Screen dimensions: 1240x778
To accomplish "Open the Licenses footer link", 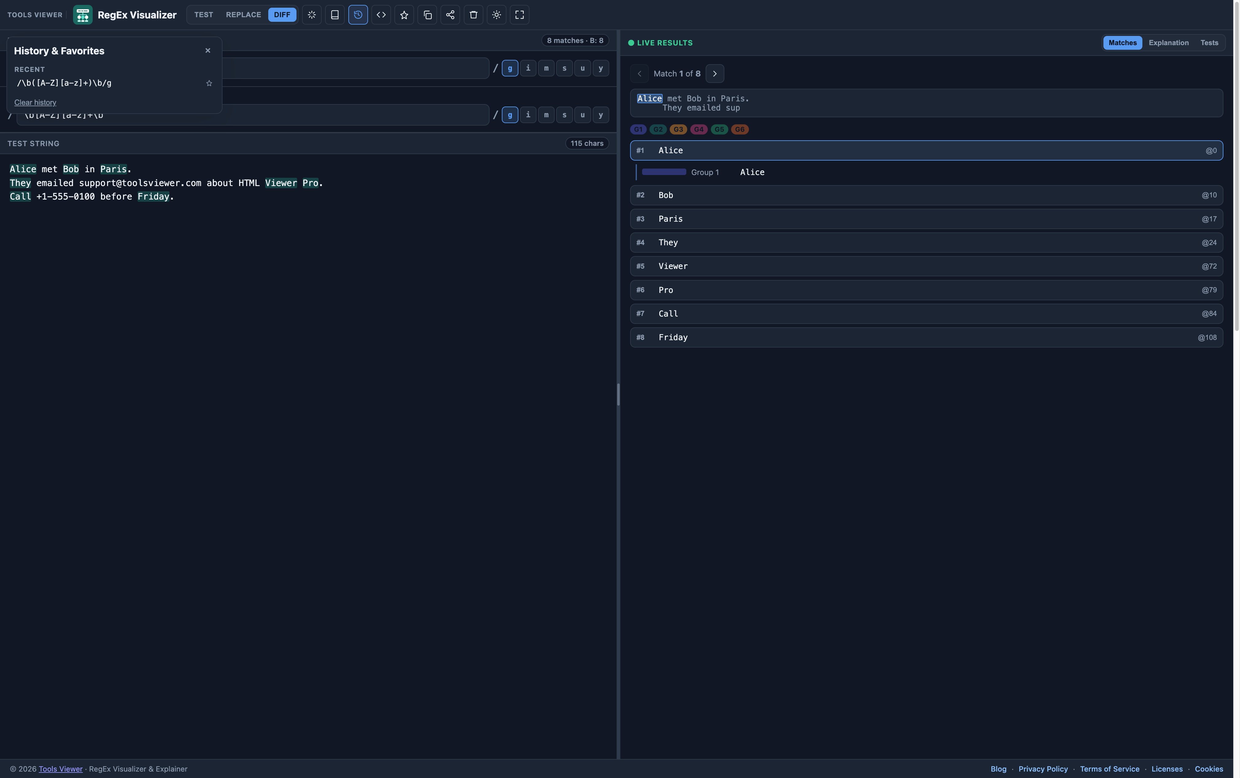I will click(1167, 769).
